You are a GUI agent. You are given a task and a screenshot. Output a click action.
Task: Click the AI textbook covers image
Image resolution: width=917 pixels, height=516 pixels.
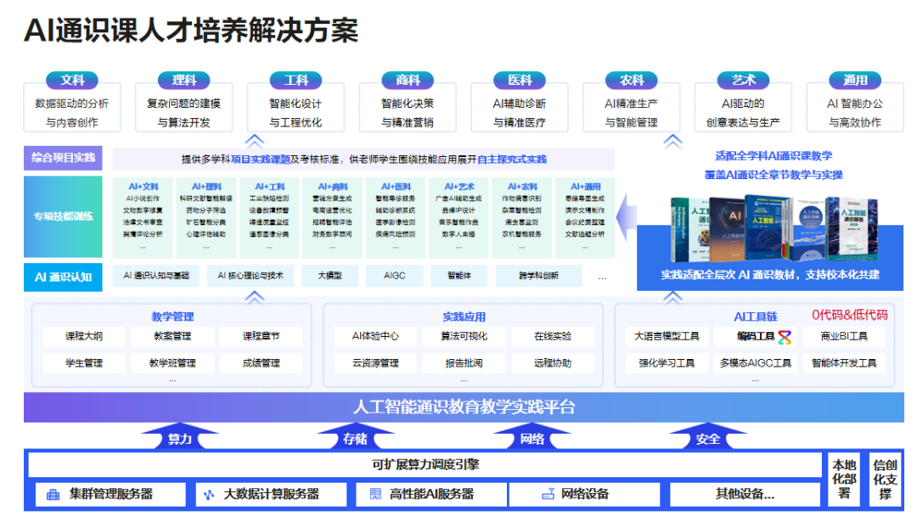pyautogui.click(x=774, y=229)
